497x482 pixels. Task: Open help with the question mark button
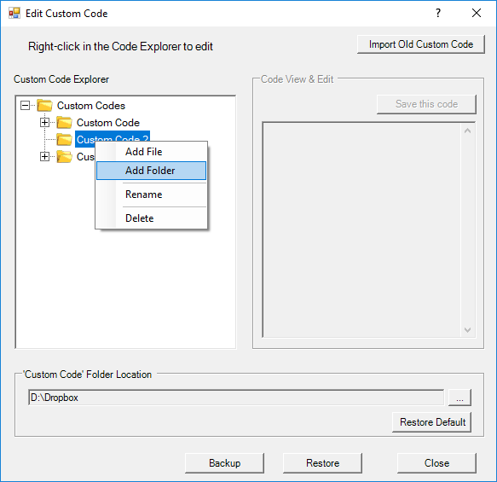(438, 13)
